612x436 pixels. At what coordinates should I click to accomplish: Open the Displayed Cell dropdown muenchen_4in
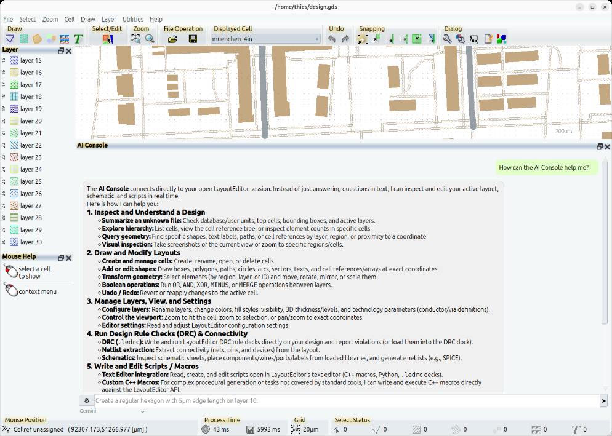click(x=265, y=39)
